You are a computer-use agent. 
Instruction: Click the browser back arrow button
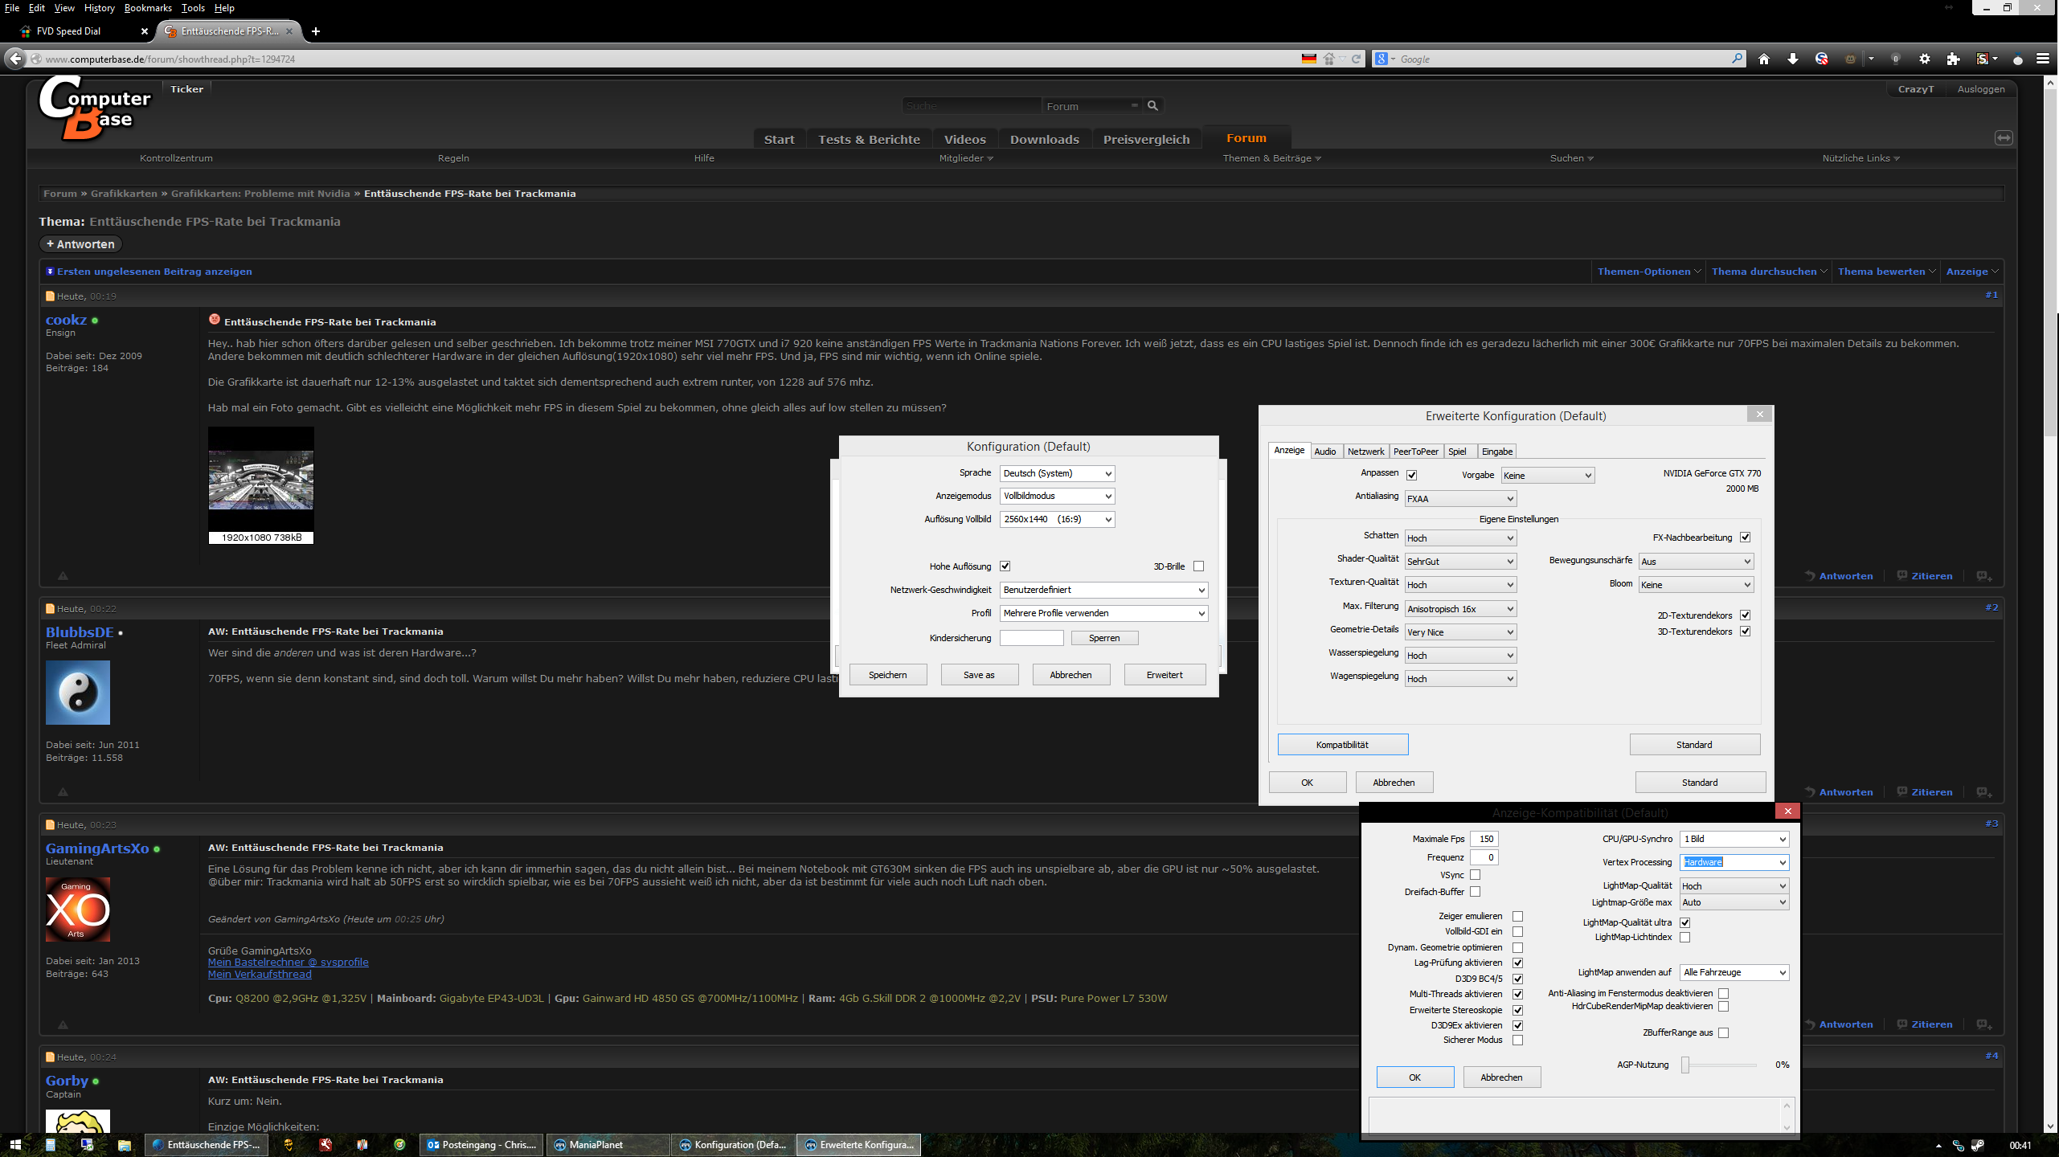(x=15, y=59)
